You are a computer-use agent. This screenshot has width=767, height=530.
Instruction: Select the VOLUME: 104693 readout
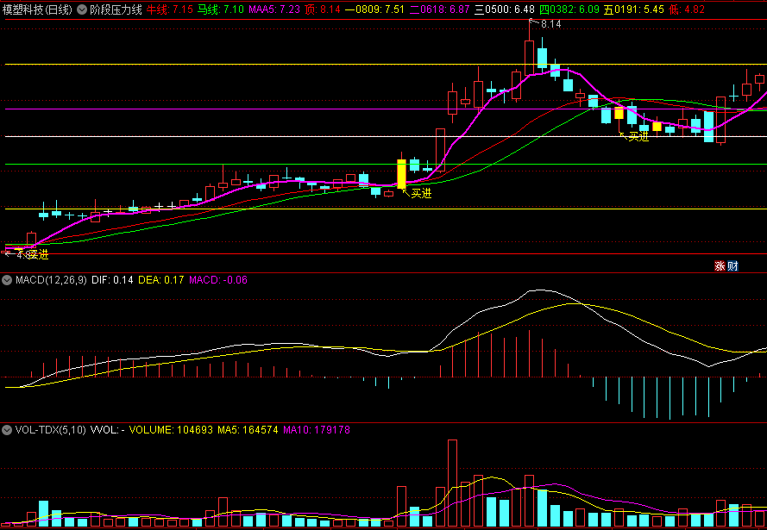171,430
